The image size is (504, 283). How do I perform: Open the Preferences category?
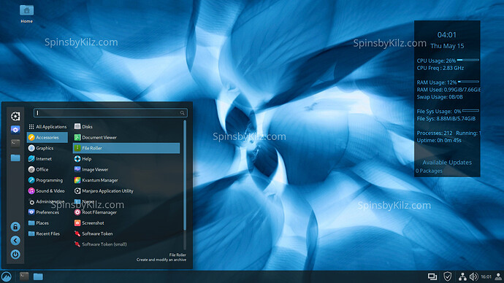(x=47, y=212)
